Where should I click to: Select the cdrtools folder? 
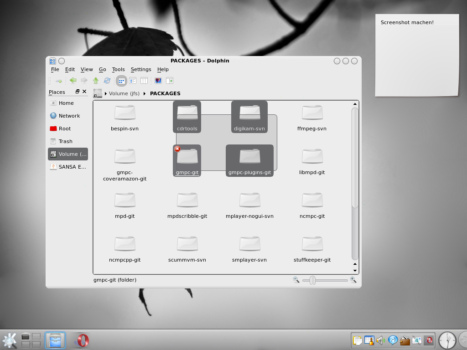tap(187, 117)
